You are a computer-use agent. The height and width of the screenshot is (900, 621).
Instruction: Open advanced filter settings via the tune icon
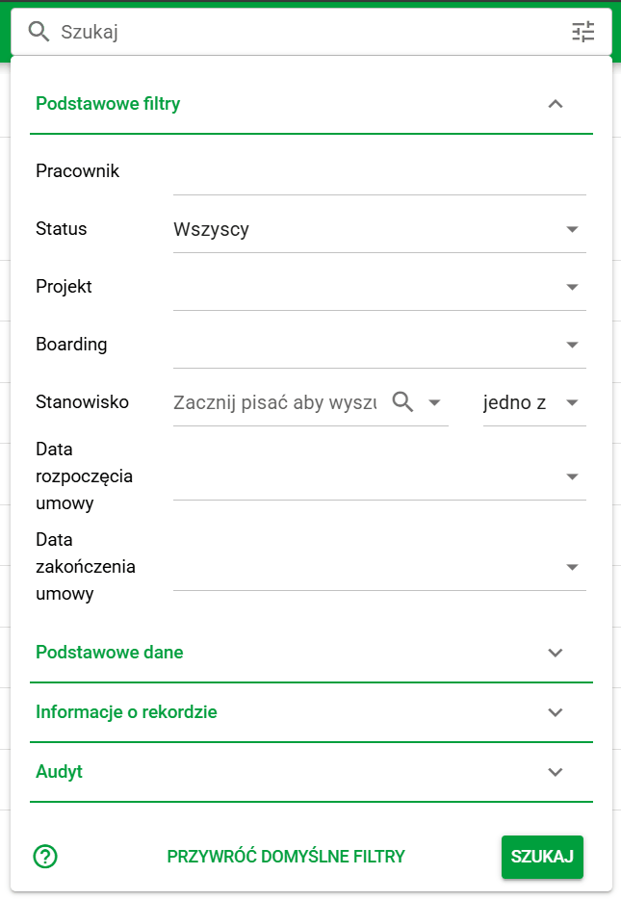pos(582,31)
